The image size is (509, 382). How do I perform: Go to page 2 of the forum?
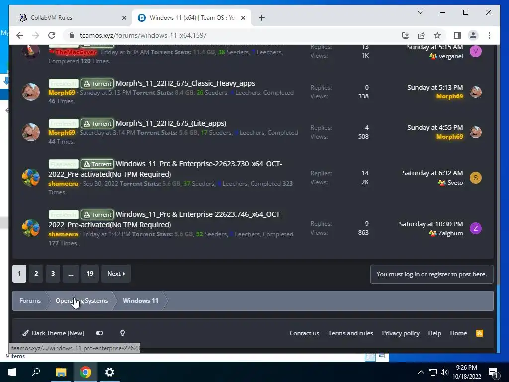pyautogui.click(x=36, y=274)
